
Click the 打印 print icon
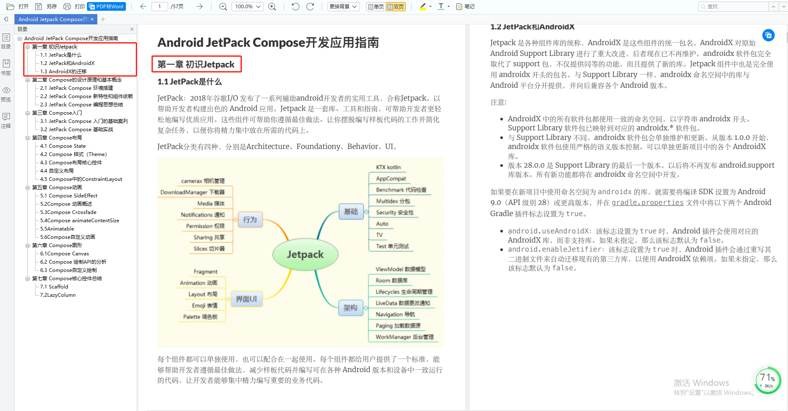point(66,6)
